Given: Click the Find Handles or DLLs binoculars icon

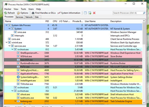Looking at the screenshot, I should (x=33, y=13).
